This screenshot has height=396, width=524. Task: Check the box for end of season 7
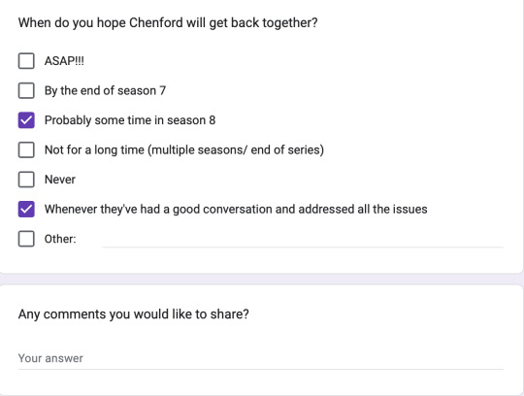pos(26,90)
